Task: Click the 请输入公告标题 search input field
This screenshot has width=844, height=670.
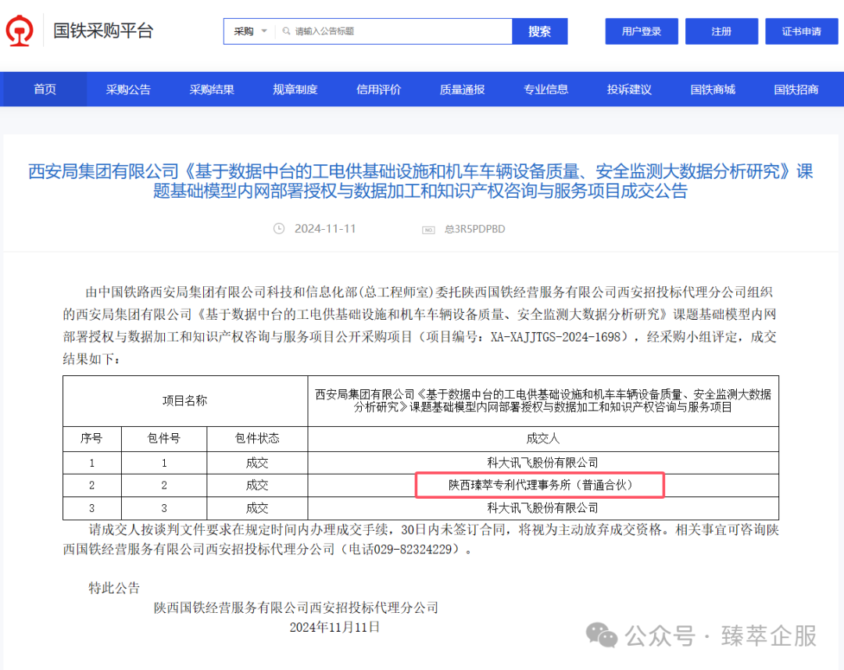Action: click(391, 30)
